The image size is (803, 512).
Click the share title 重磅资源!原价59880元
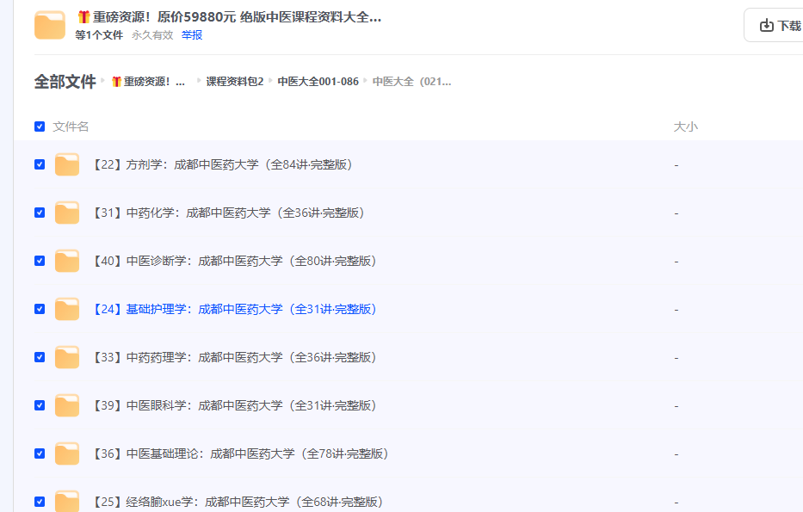tap(229, 17)
